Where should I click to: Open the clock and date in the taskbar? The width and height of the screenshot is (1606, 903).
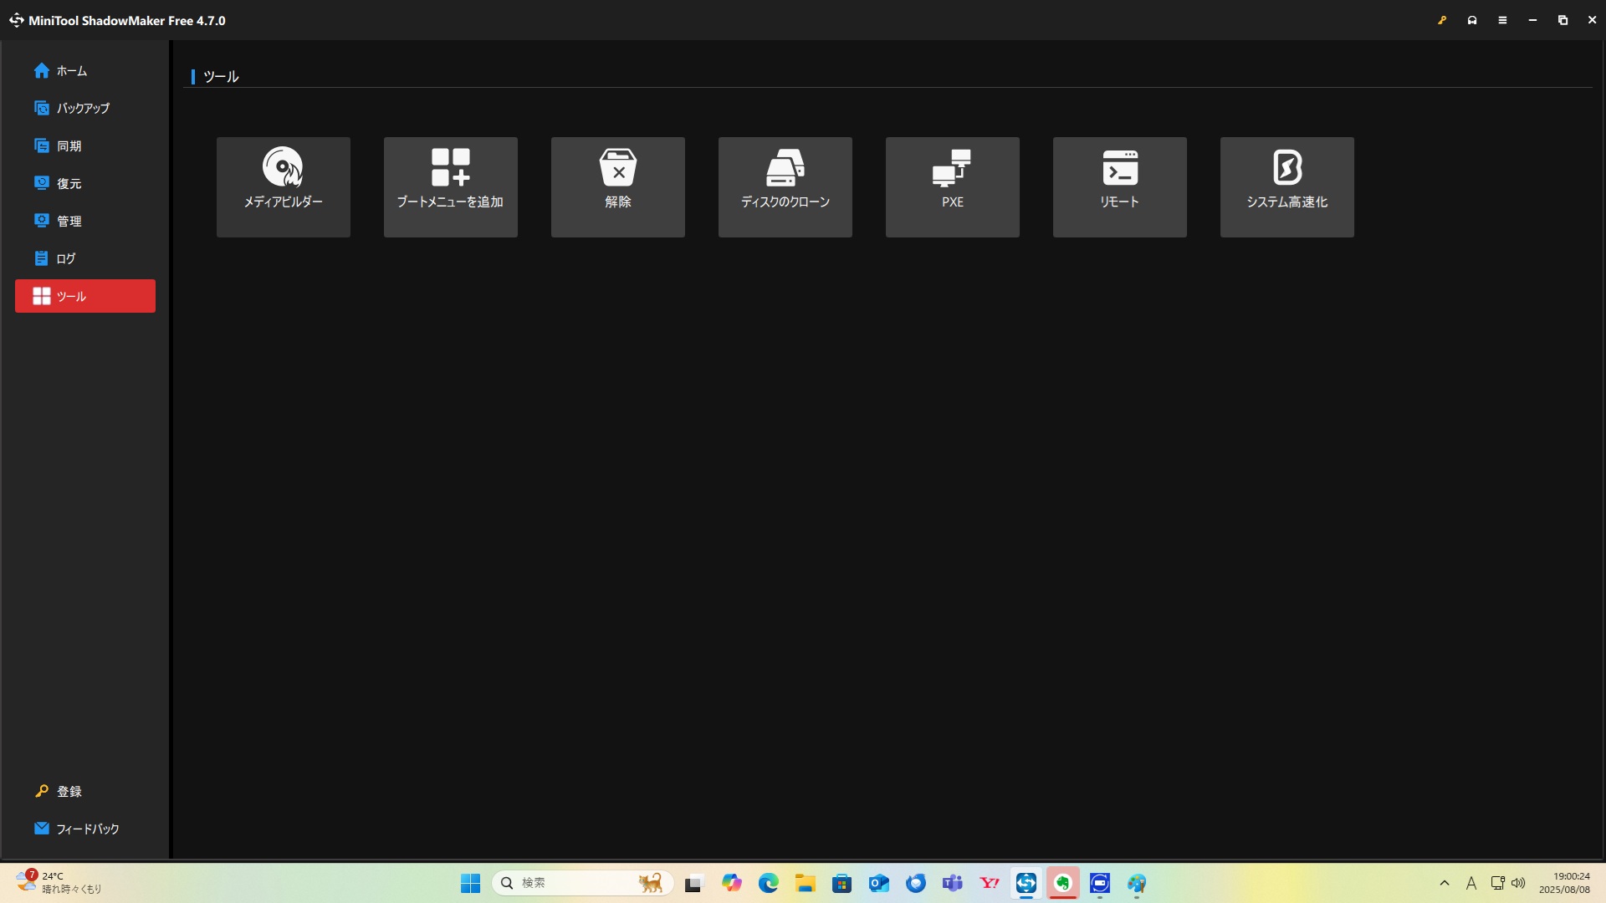click(x=1564, y=883)
